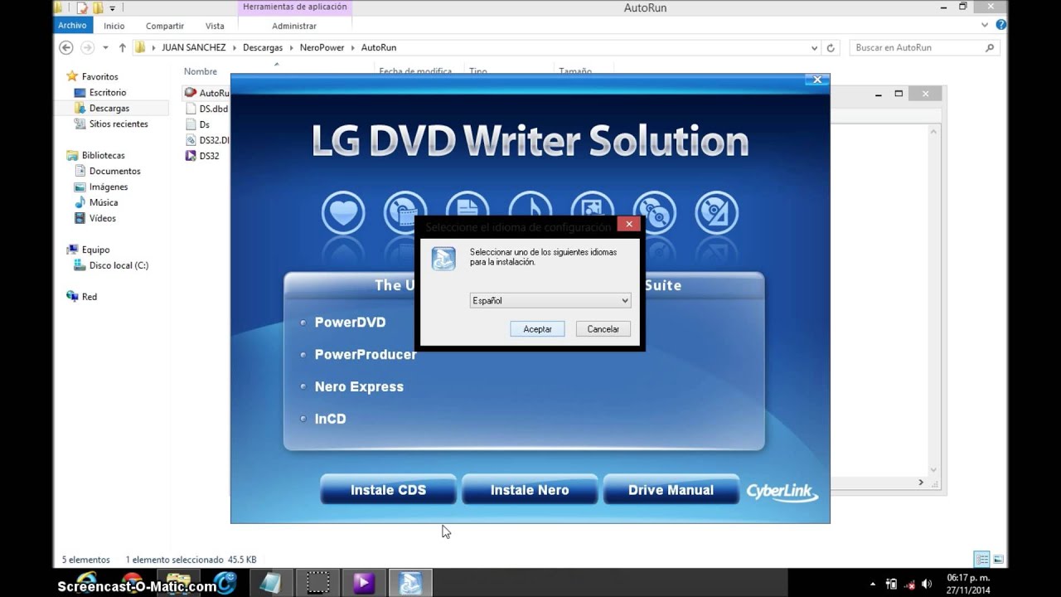Click Cancelar in the language dialog

coord(603,329)
